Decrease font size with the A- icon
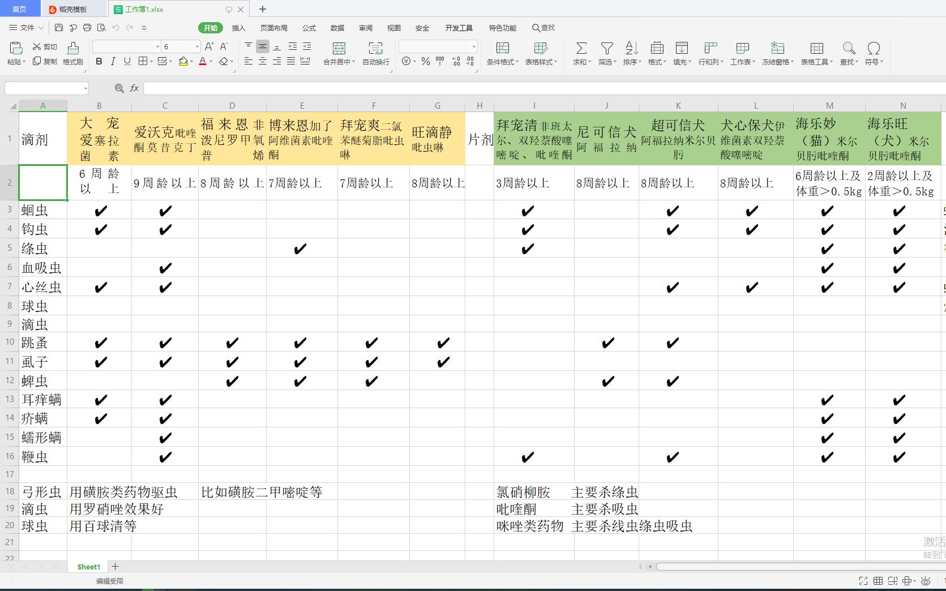This screenshot has width=946, height=591. 224,46
